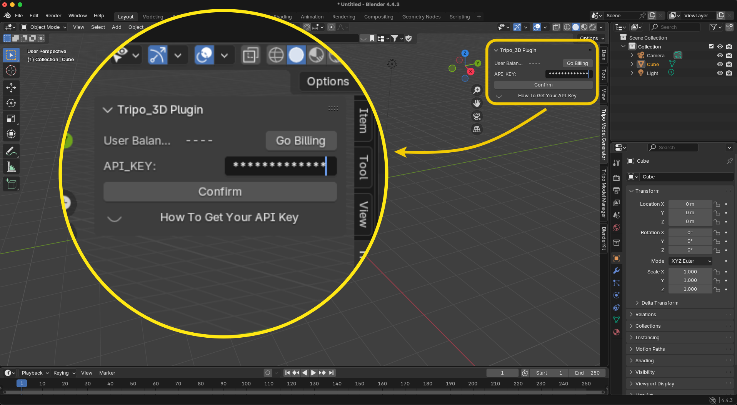Activate the 3D Cursor tool

pyautogui.click(x=11, y=71)
